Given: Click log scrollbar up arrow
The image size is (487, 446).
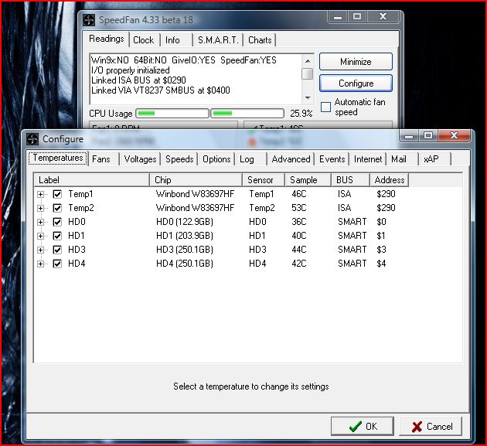Looking at the screenshot, I should point(308,61).
